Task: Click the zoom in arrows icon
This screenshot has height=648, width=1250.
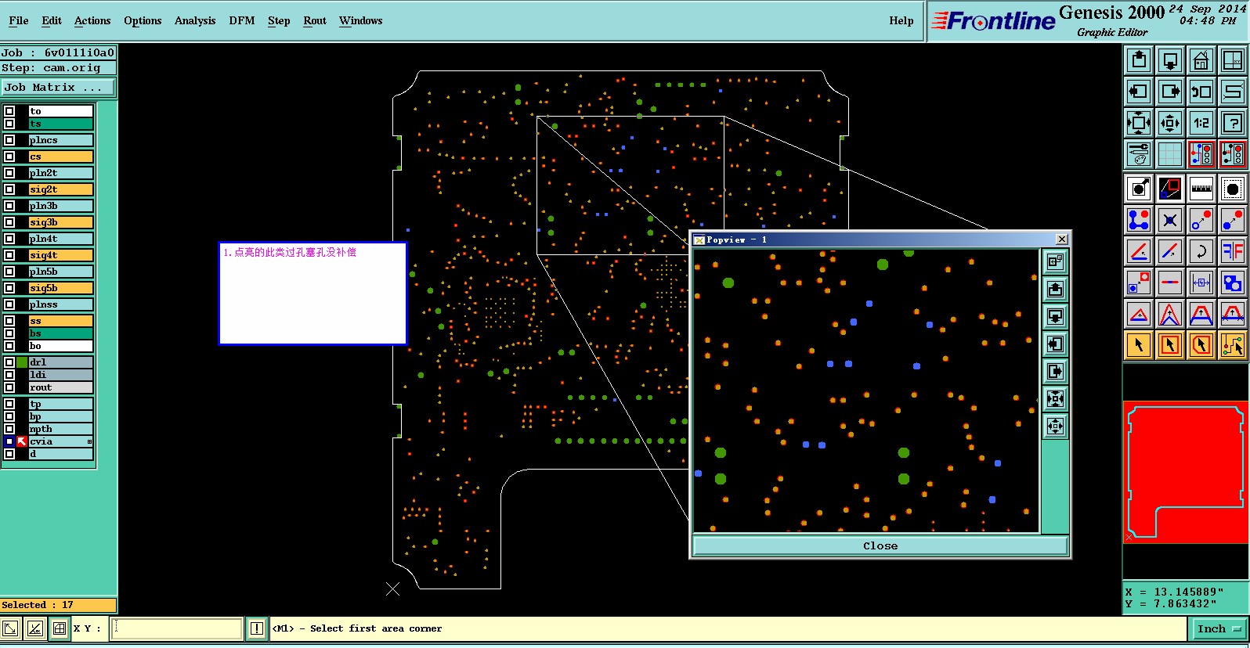Action: [1170, 123]
